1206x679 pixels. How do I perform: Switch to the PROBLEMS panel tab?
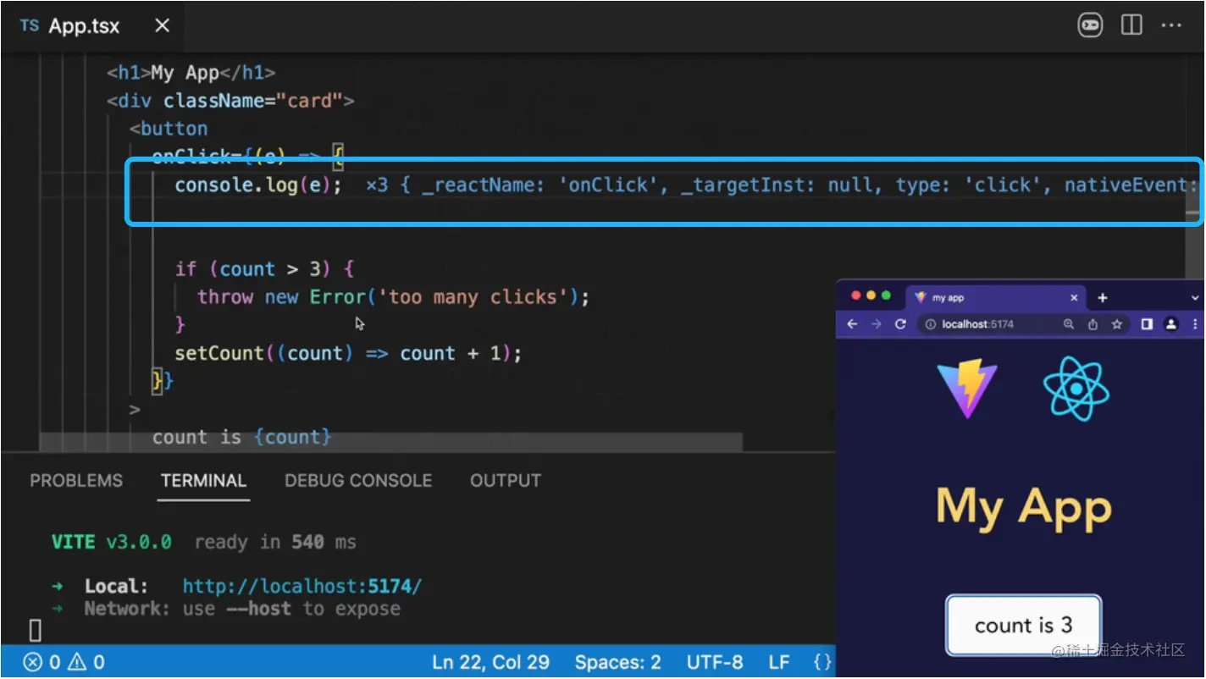(76, 480)
